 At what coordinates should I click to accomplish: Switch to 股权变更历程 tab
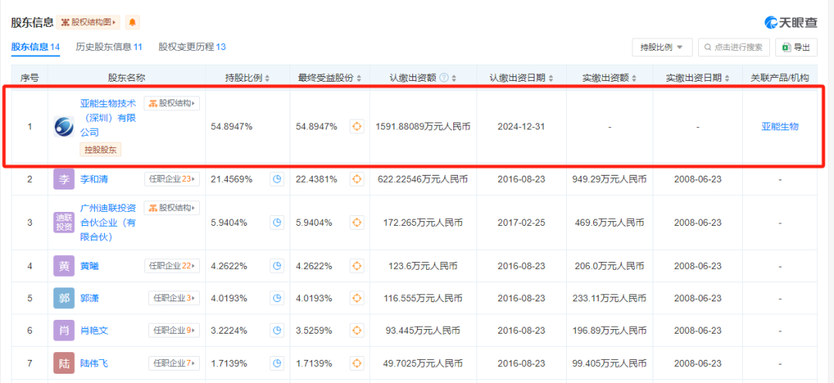point(192,47)
